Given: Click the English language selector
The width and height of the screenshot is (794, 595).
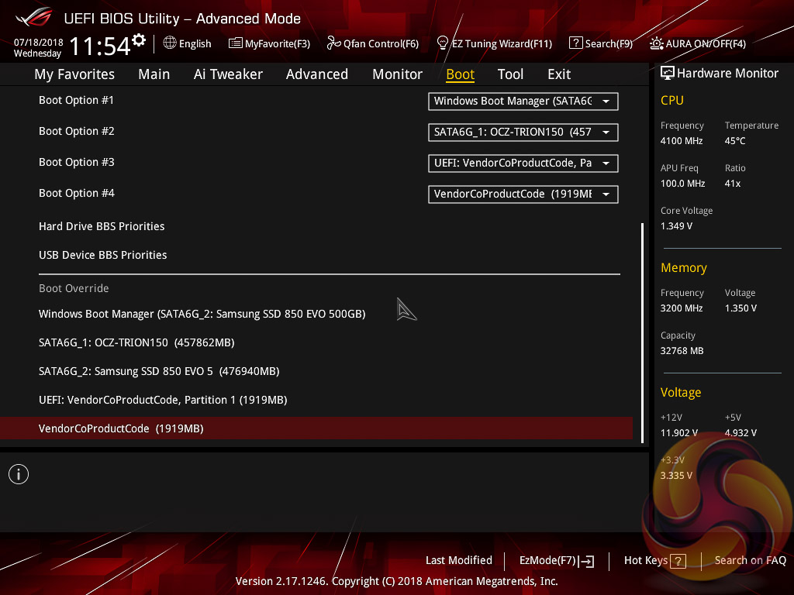Looking at the screenshot, I should tap(188, 43).
